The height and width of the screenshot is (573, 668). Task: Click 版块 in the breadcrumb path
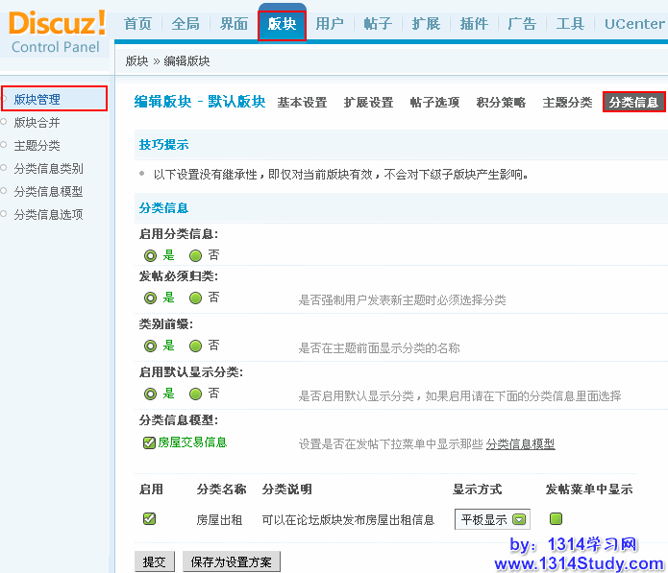136,61
